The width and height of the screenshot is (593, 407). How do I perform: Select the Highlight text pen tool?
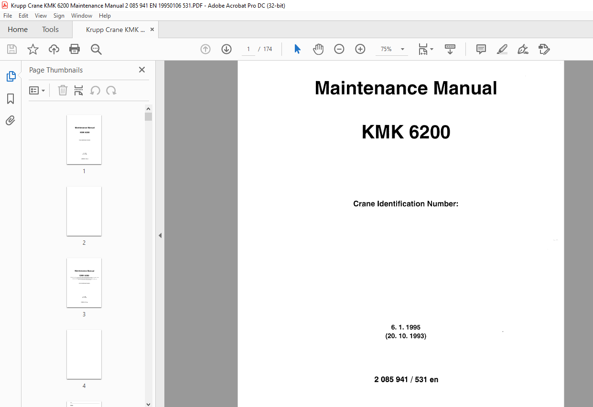[502, 49]
